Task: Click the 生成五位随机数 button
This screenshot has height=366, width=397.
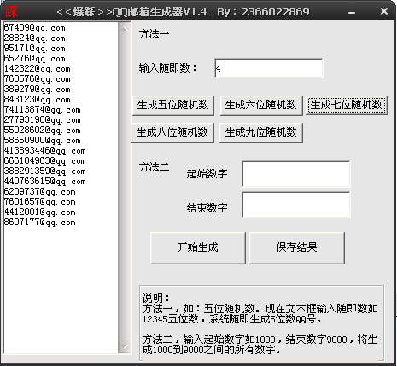Action: coord(173,106)
